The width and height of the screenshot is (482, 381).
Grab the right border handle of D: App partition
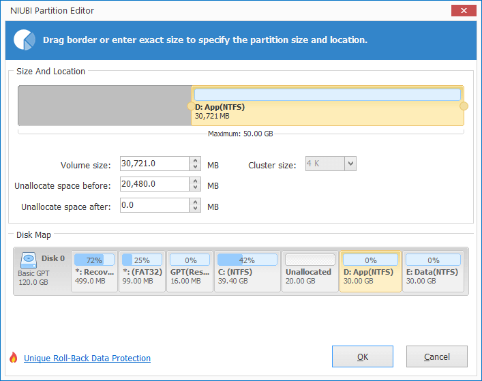pos(464,106)
